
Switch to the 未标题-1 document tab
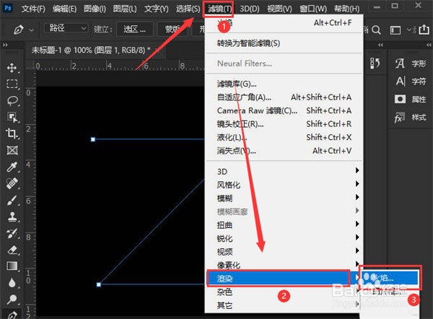point(91,50)
